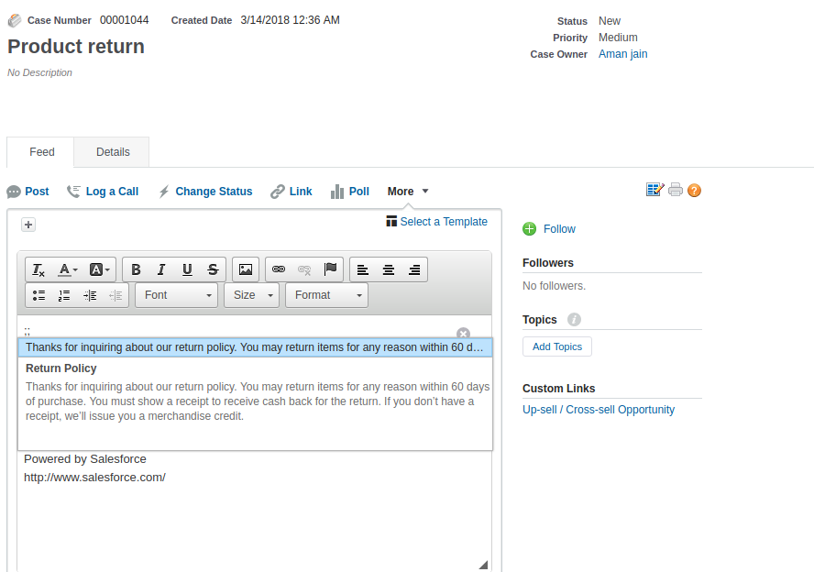Open the printable view printer icon
814x572 pixels.
click(x=676, y=190)
